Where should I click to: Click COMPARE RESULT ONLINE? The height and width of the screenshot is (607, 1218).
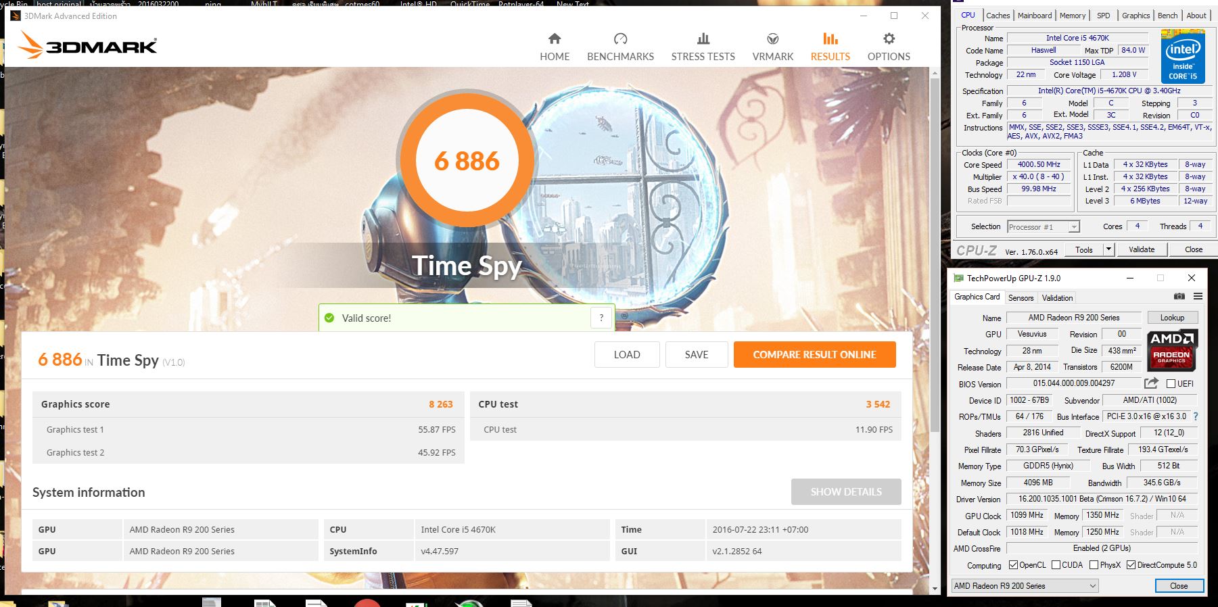click(814, 355)
